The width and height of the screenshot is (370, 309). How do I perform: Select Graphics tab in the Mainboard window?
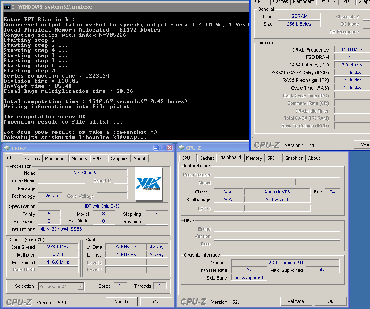294,158
